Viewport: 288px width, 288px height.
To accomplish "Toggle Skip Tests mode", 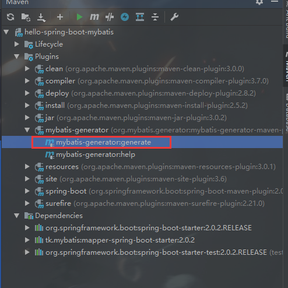I will [110, 17].
